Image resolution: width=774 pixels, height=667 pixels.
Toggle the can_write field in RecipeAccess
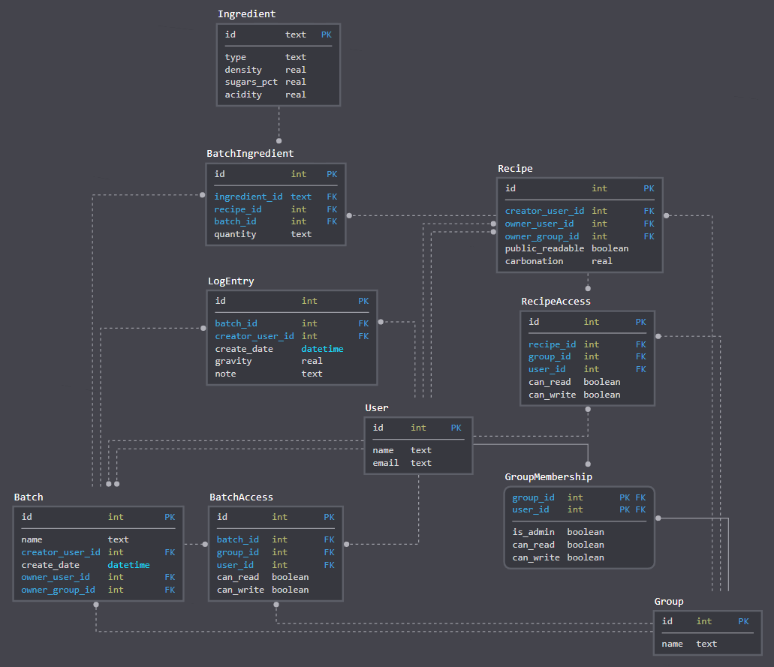552,394
